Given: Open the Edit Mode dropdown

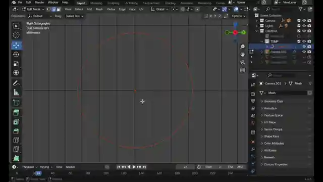Looking at the screenshot, I should tap(33, 9).
